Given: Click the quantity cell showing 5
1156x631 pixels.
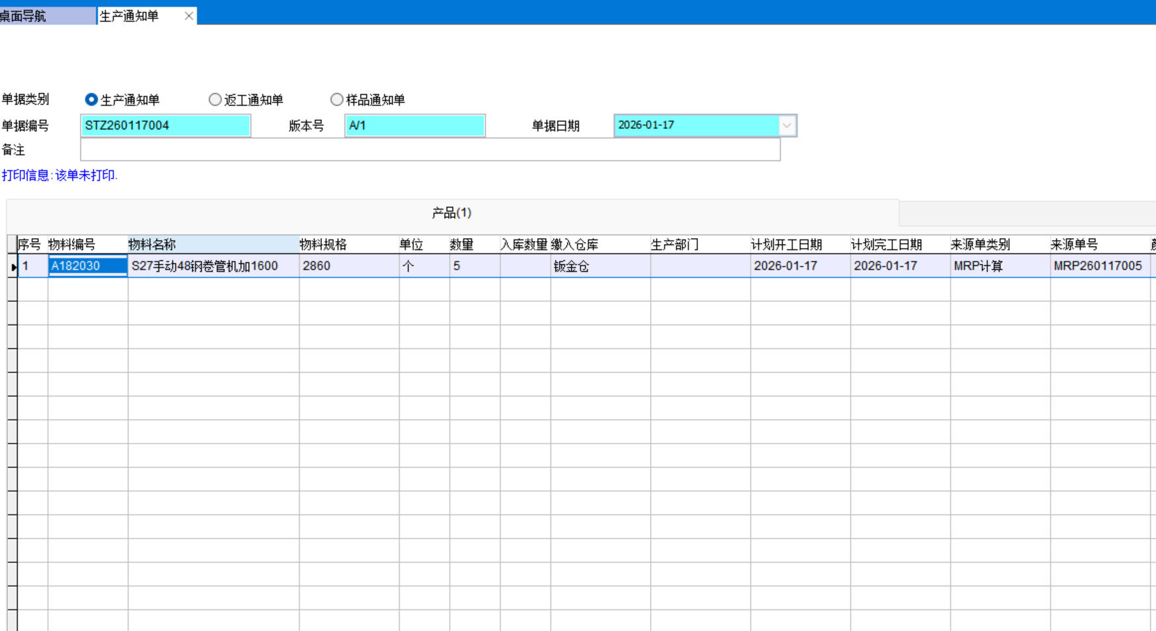Looking at the screenshot, I should [x=474, y=266].
